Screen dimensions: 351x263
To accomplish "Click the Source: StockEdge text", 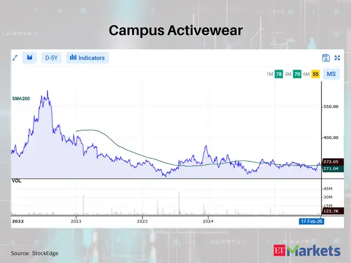I will pyautogui.click(x=35, y=253).
